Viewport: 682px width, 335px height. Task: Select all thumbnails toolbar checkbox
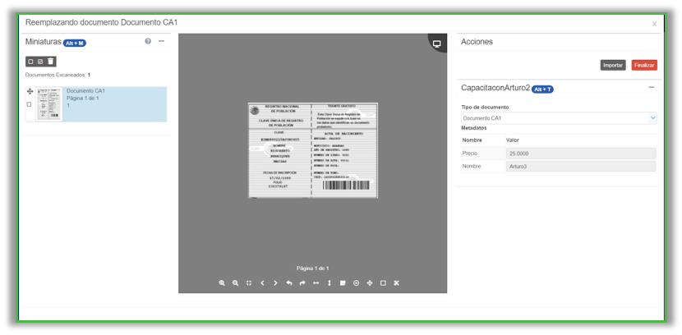[x=40, y=62]
